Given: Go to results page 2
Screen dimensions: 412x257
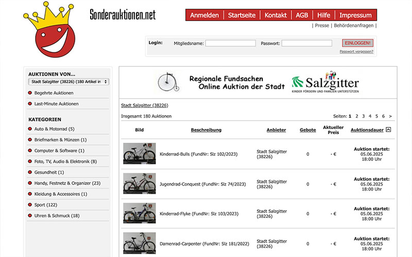Looking at the screenshot, I should click(356, 116).
